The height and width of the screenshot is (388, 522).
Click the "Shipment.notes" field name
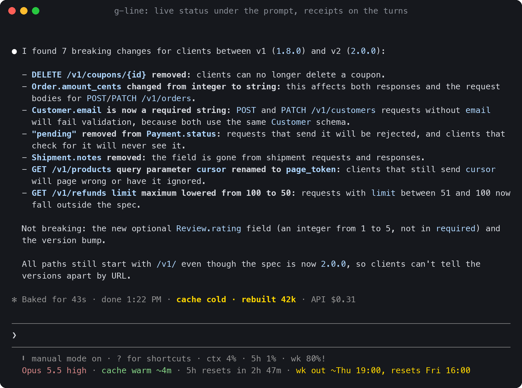67,158
